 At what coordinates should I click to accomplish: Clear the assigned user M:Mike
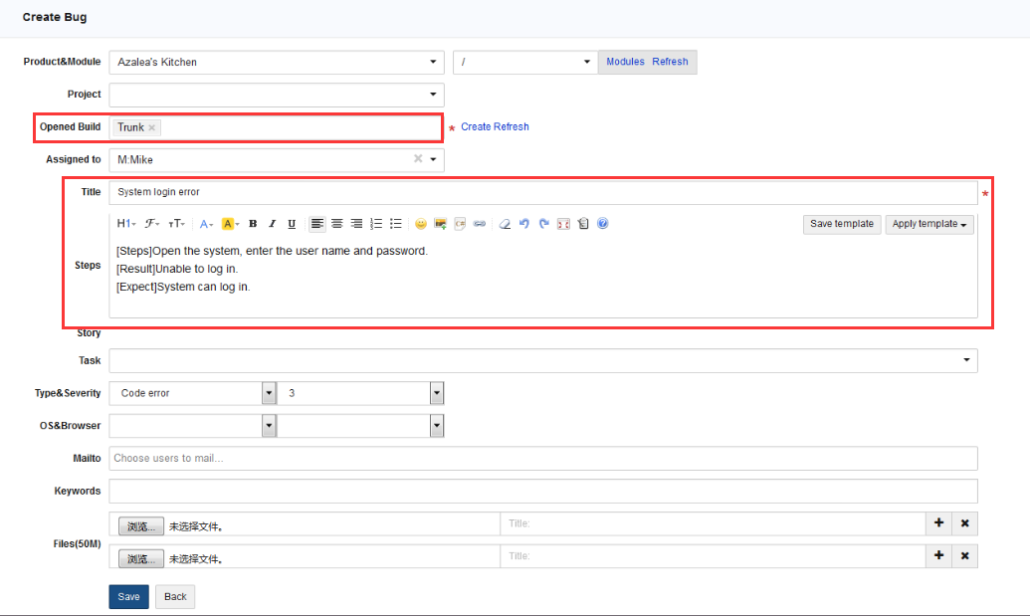418,159
